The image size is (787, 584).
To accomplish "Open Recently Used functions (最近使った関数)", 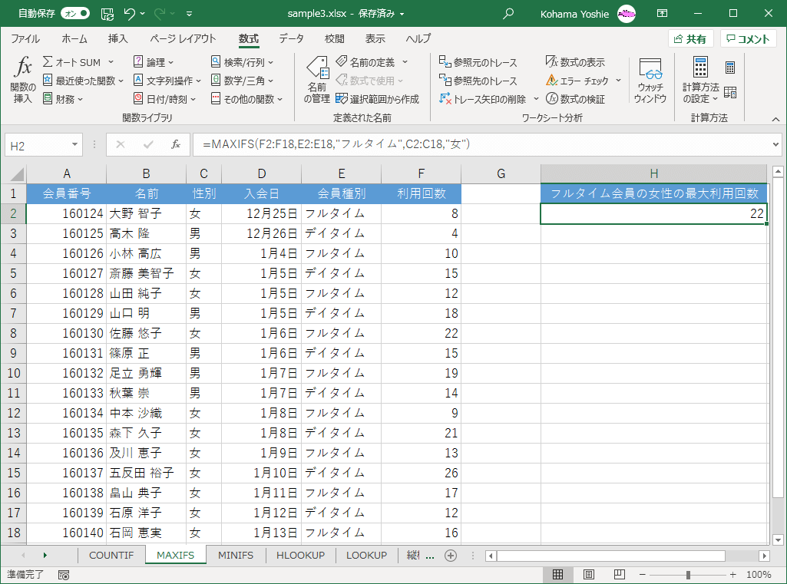I will click(83, 81).
